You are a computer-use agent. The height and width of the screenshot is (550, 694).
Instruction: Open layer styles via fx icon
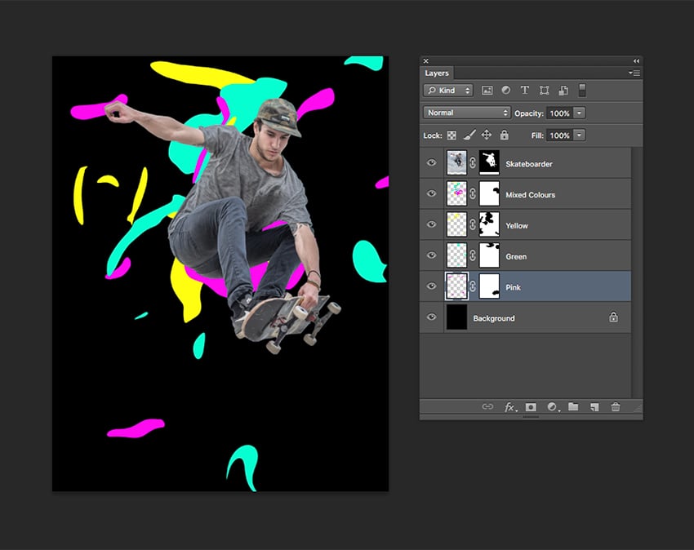pyautogui.click(x=510, y=407)
